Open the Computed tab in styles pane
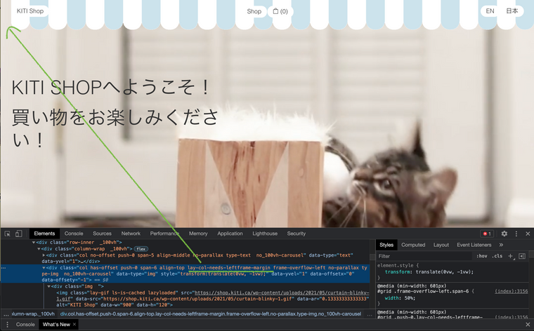534x331 pixels. coord(413,245)
